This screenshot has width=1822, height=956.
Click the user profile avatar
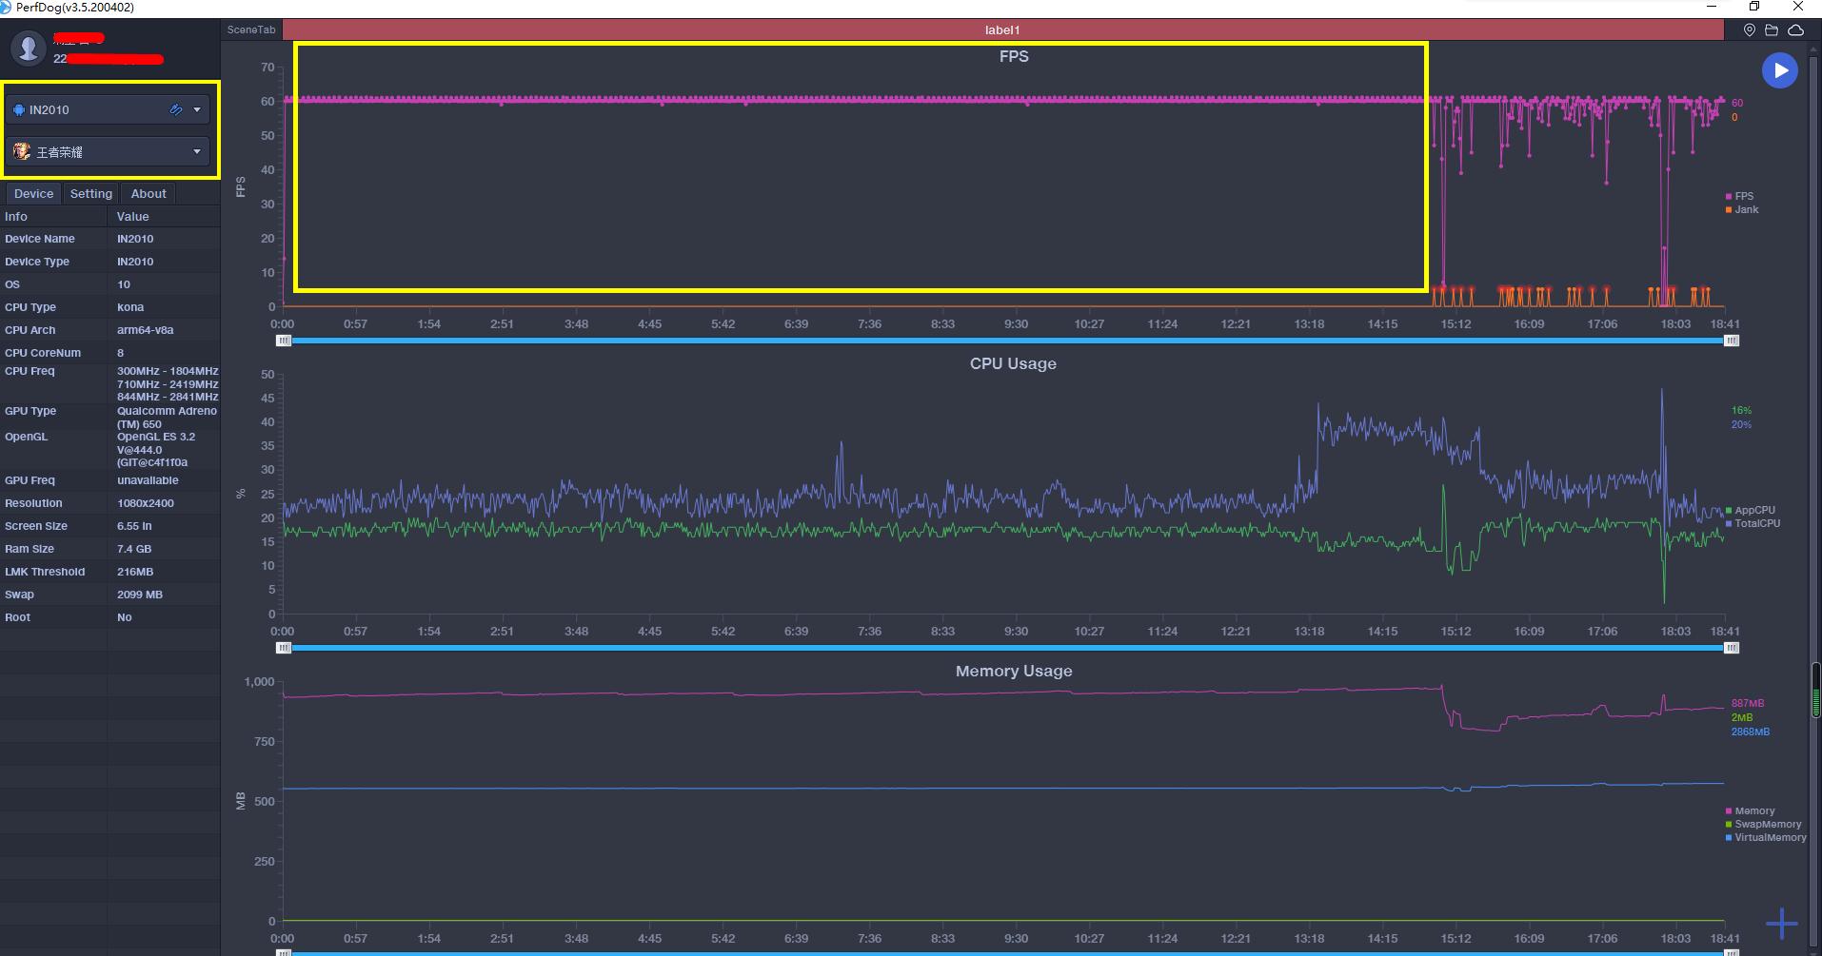(29, 48)
